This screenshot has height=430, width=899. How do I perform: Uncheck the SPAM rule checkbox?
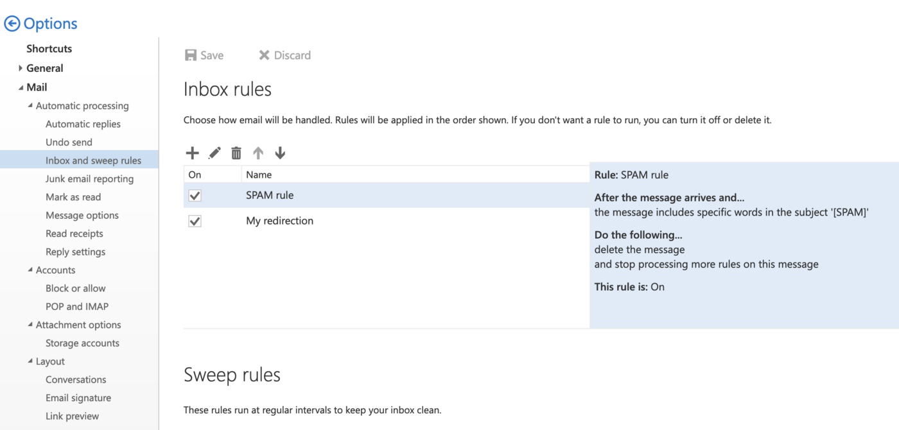click(x=195, y=196)
